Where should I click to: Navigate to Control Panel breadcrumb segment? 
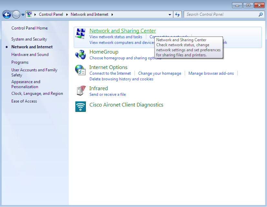tap(51, 14)
